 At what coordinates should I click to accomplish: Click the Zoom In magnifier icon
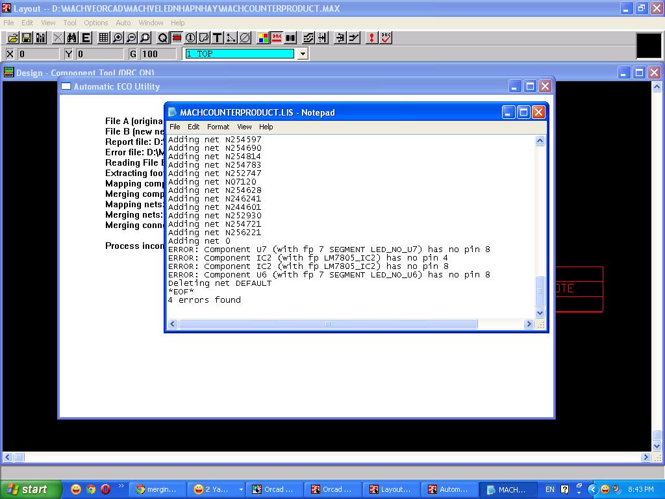[x=118, y=38]
